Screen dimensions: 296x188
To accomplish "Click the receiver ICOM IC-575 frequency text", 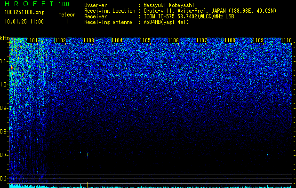I will [x=189, y=16].
